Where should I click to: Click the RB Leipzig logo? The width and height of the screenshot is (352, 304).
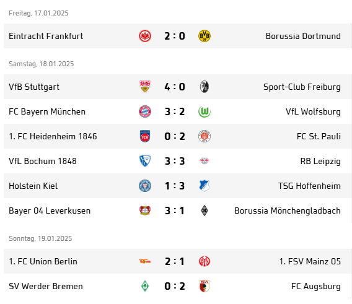click(205, 161)
